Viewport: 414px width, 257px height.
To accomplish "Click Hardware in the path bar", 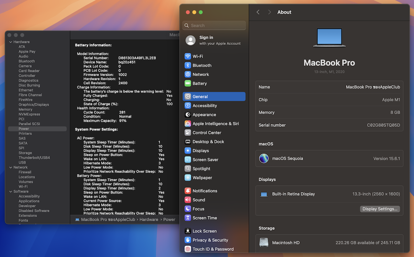I will pyautogui.click(x=149, y=220).
